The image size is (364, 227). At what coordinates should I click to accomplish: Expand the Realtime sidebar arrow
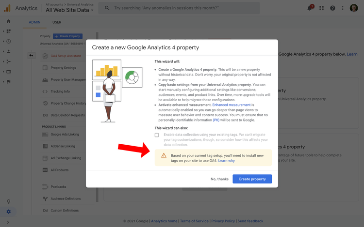3,42
